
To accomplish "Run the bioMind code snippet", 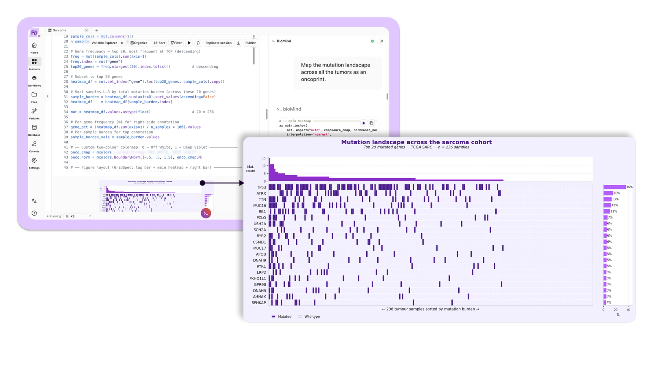I will pyautogui.click(x=364, y=123).
